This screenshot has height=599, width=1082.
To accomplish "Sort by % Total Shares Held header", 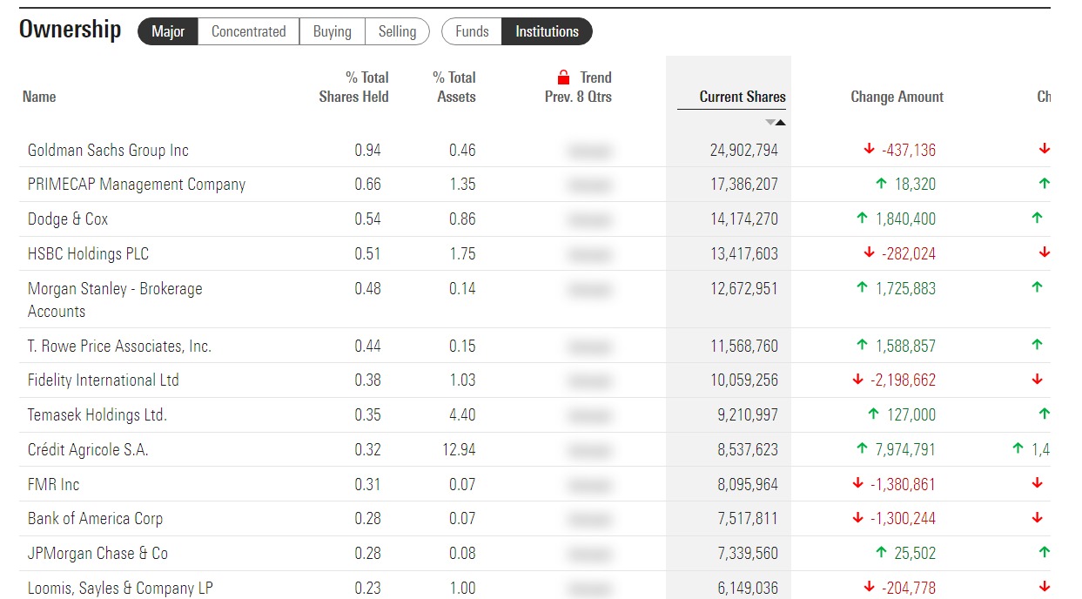I will point(353,87).
